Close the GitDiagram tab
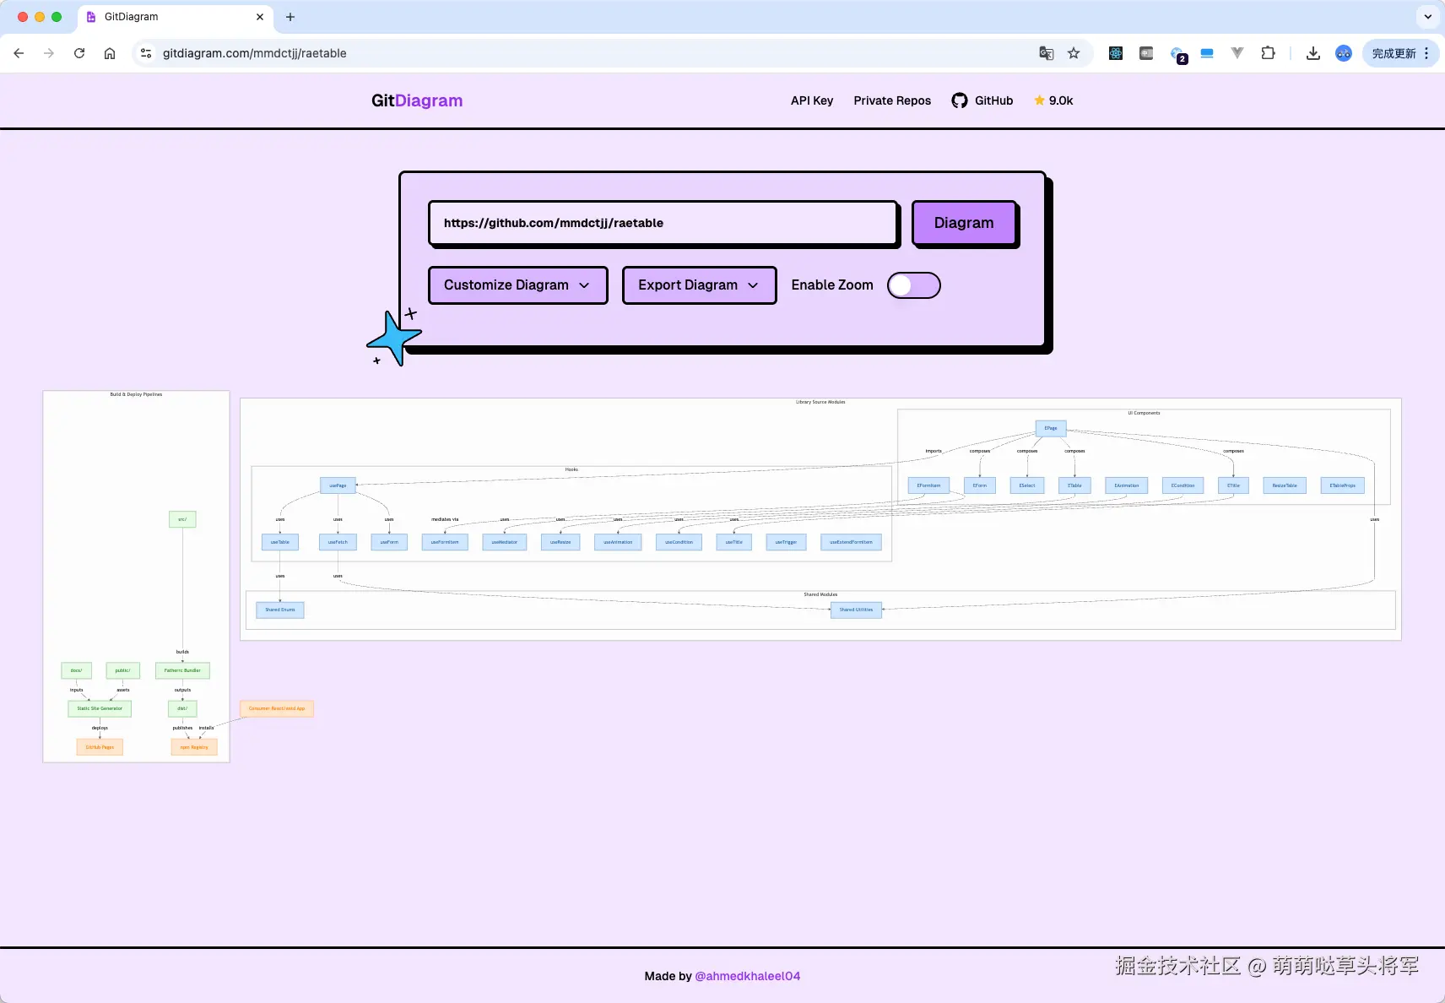 (260, 17)
